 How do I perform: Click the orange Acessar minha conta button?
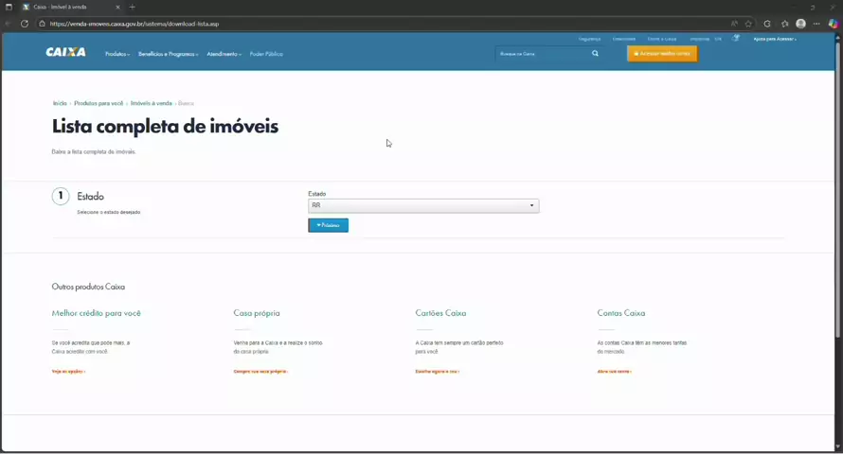tap(662, 54)
